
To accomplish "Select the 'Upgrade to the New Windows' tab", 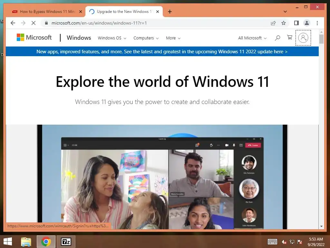I will [124, 12].
